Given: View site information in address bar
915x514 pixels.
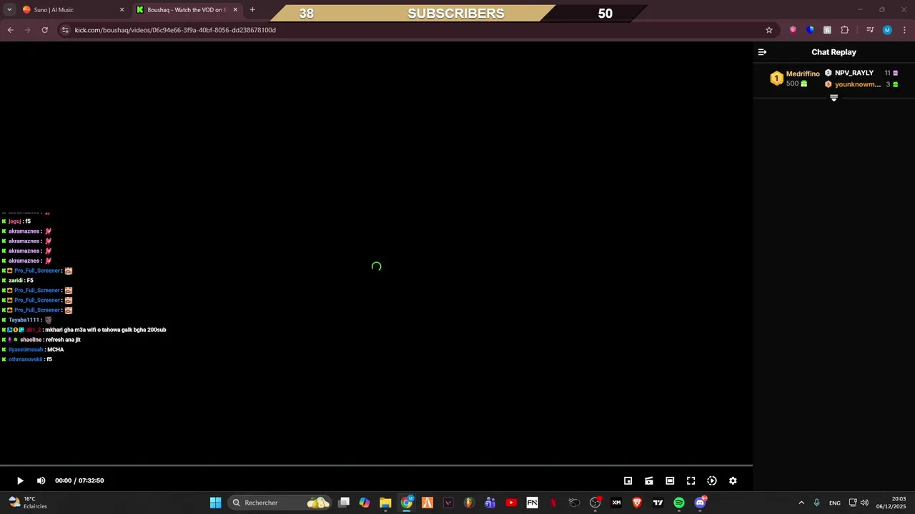Looking at the screenshot, I should point(65,30).
